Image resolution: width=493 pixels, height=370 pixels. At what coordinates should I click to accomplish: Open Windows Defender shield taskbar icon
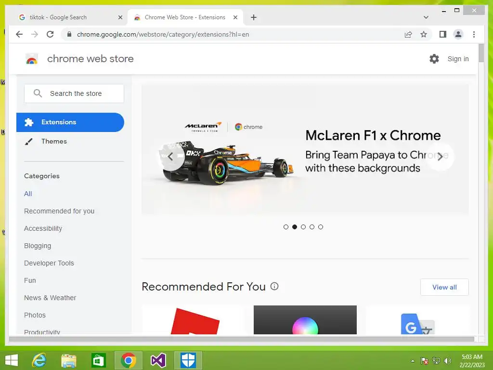pyautogui.click(x=188, y=360)
